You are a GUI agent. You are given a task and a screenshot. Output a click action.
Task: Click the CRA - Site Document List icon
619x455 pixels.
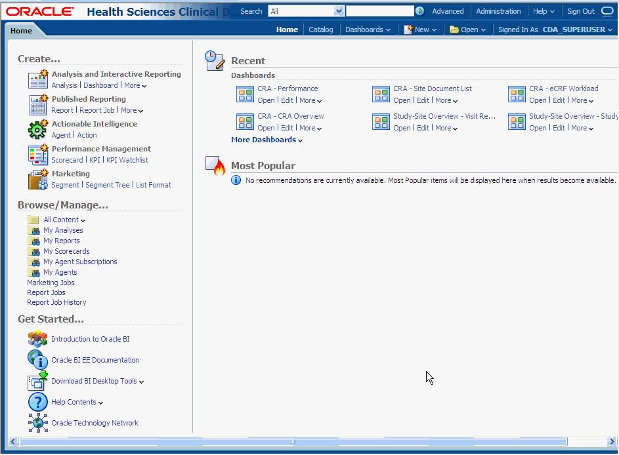coord(381,94)
